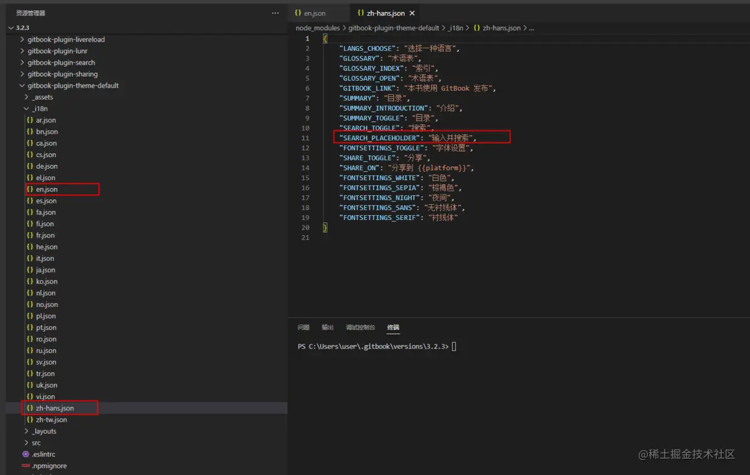
Task: Click line number 20 in the gutter
Action: [x=305, y=227]
